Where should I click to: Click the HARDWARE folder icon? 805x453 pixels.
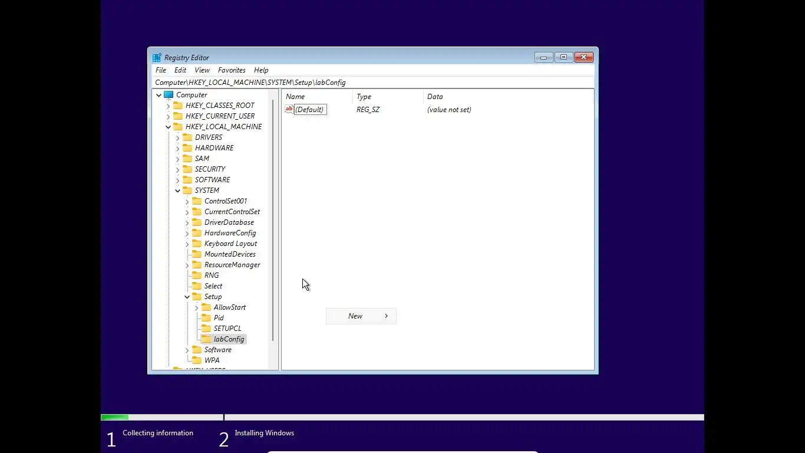point(187,148)
